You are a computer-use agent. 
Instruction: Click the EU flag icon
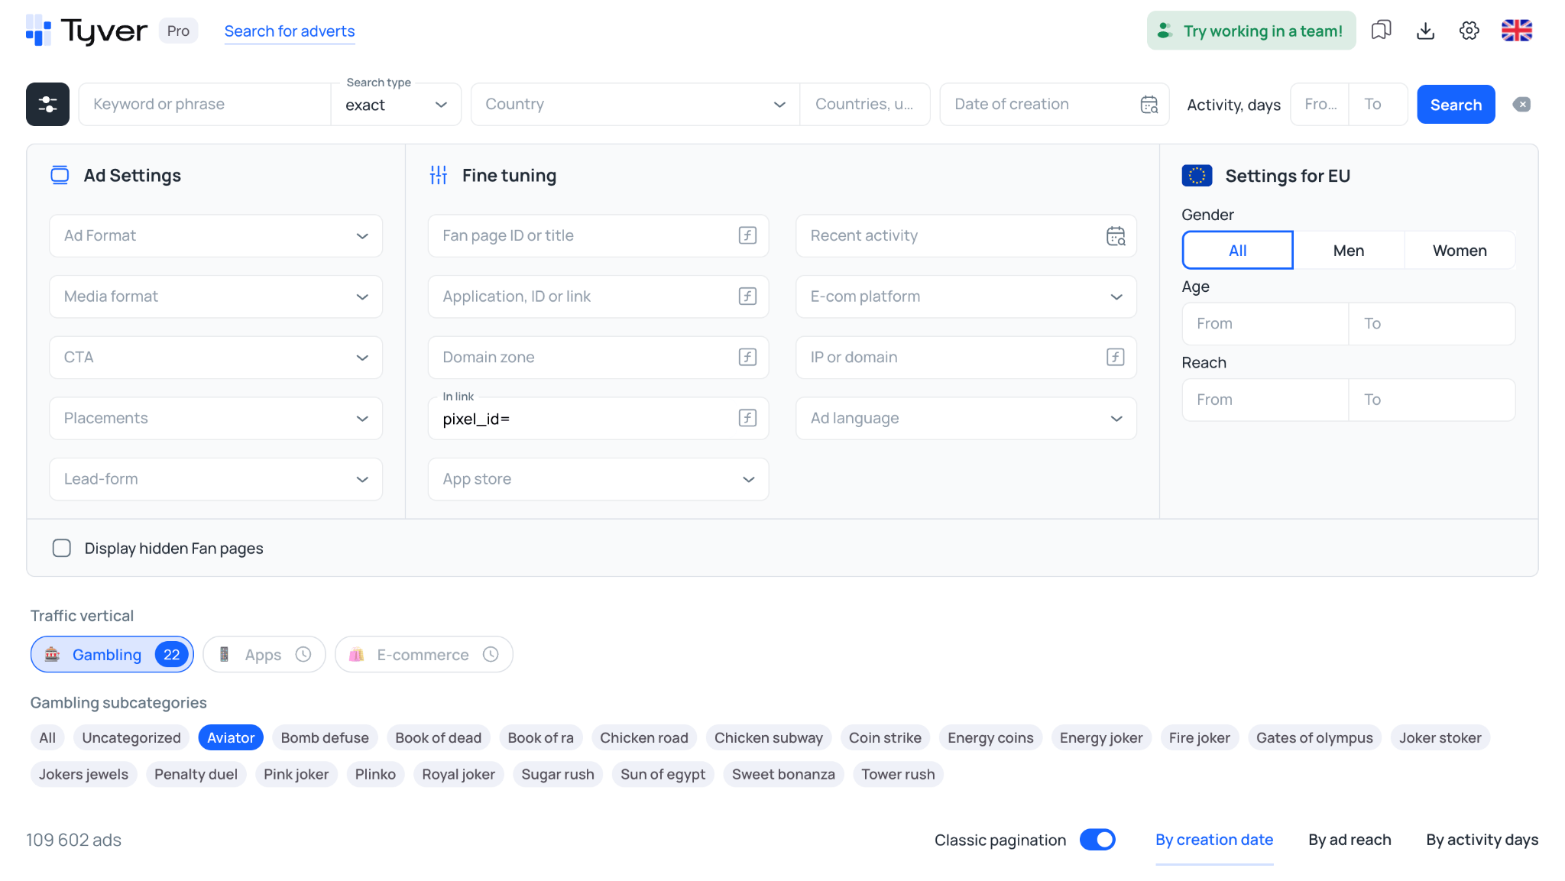(x=1197, y=176)
